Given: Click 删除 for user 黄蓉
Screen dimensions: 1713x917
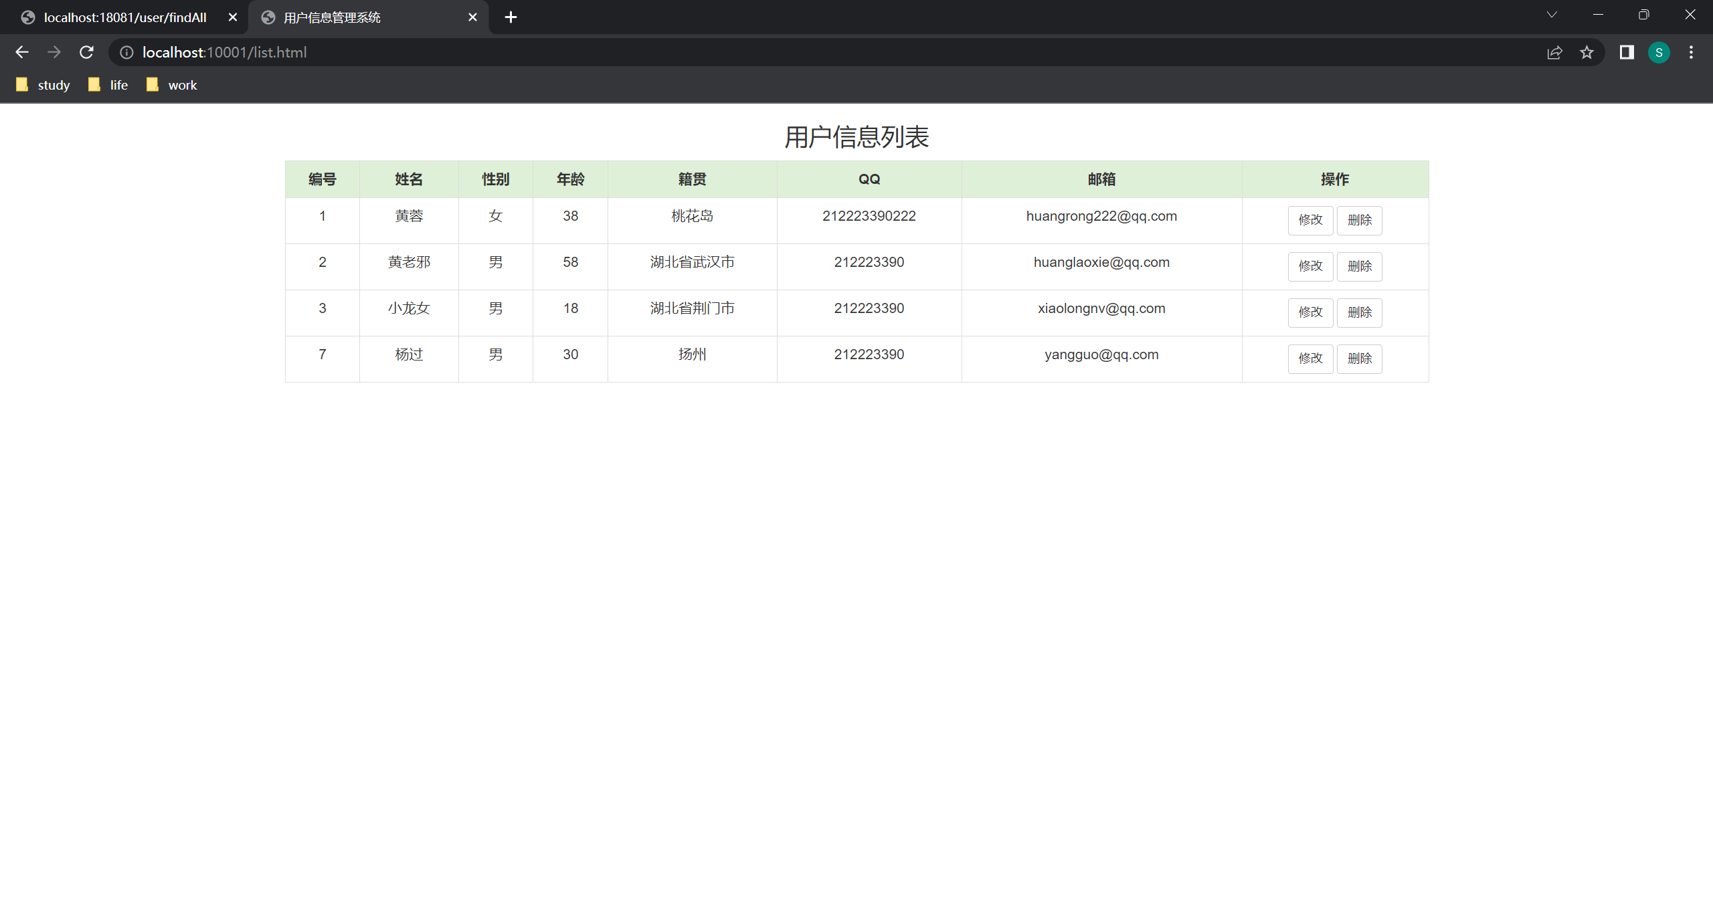Looking at the screenshot, I should click(x=1359, y=220).
